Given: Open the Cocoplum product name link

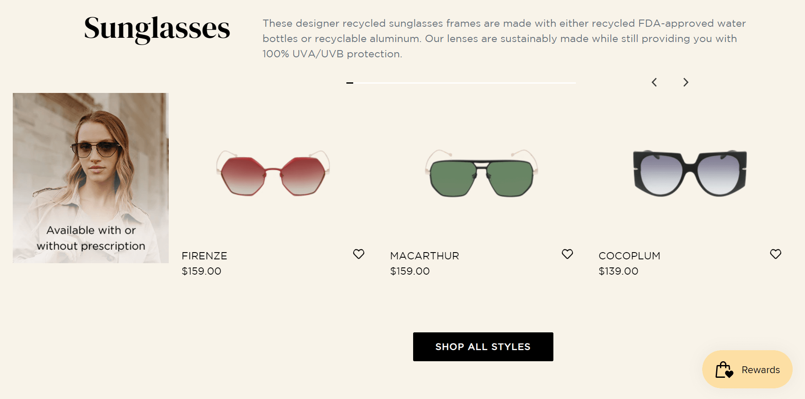Looking at the screenshot, I should pos(629,256).
